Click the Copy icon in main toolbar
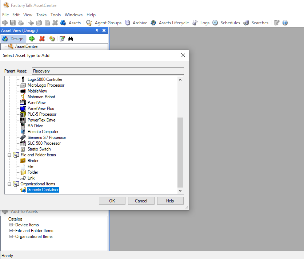Viewport: 304px width, 259px height. [39, 23]
